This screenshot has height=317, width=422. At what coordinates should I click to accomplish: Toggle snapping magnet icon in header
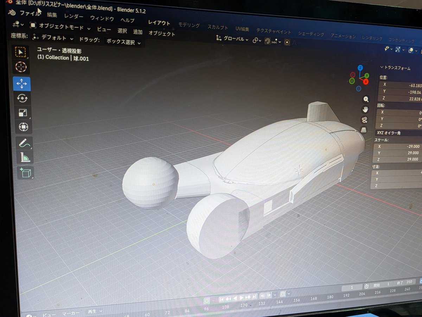(267, 41)
